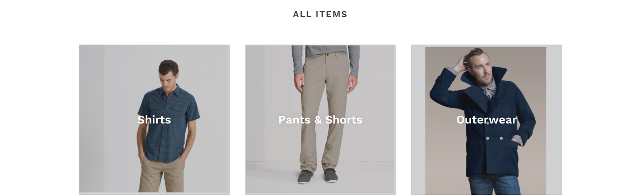Click the ALL ITEMS heading

(320, 14)
